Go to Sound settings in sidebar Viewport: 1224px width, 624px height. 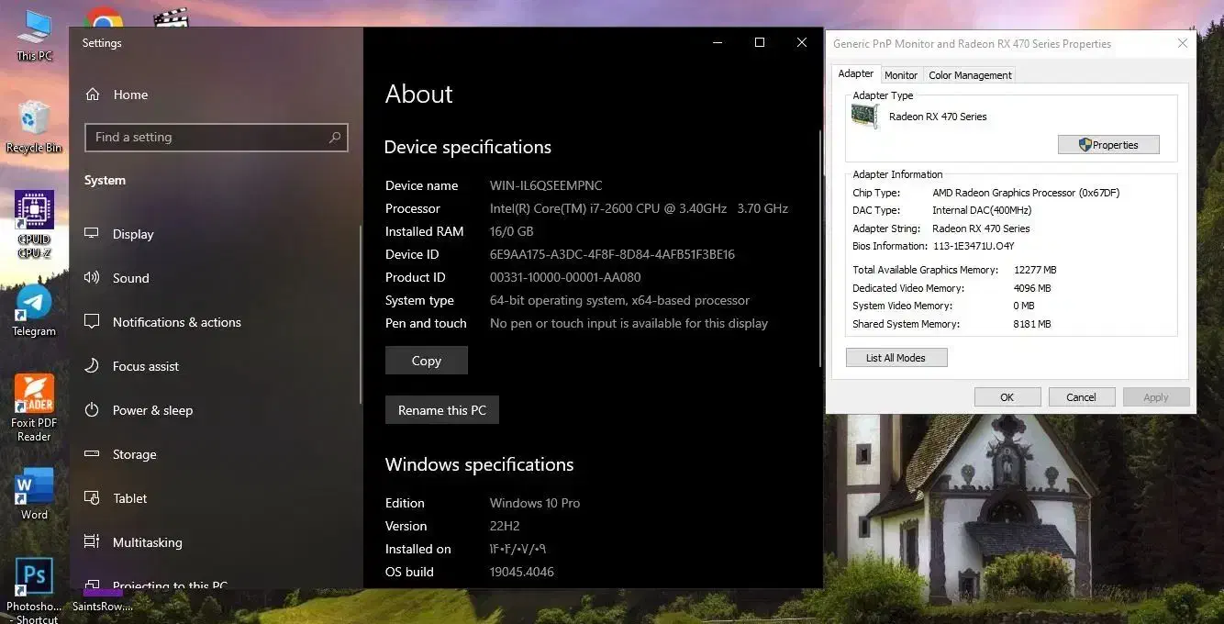pyautogui.click(x=130, y=278)
